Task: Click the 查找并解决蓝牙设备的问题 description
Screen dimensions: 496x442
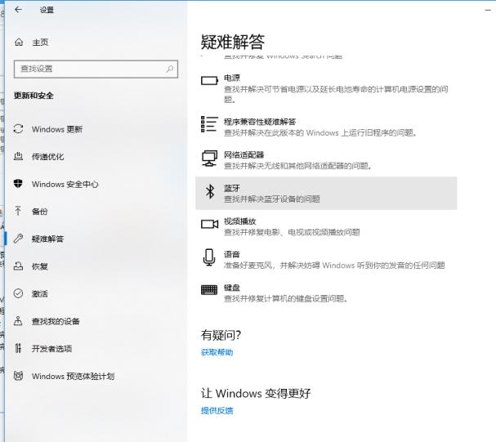Action: 272,199
